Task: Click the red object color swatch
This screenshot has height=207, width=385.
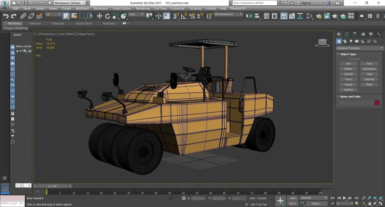Action: click(x=377, y=103)
